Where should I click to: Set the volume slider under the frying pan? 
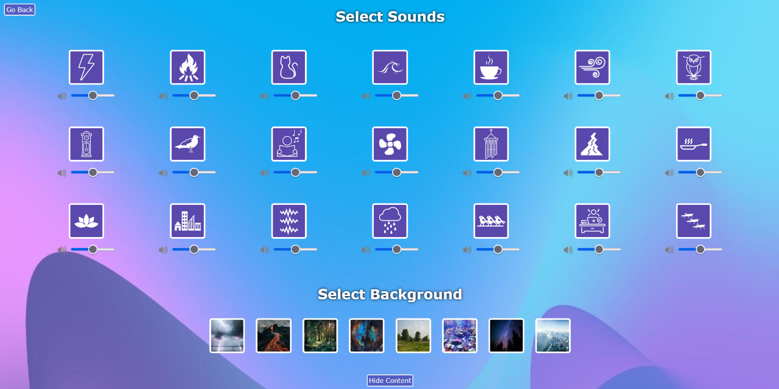[700, 173]
